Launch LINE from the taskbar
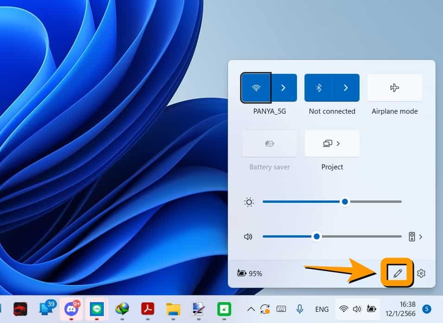The image size is (443, 323). [96, 309]
